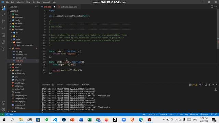Open the Terminal menu
Image resolution: width=219 pixels, height=123 pixels.
pyautogui.click(x=46, y=2)
